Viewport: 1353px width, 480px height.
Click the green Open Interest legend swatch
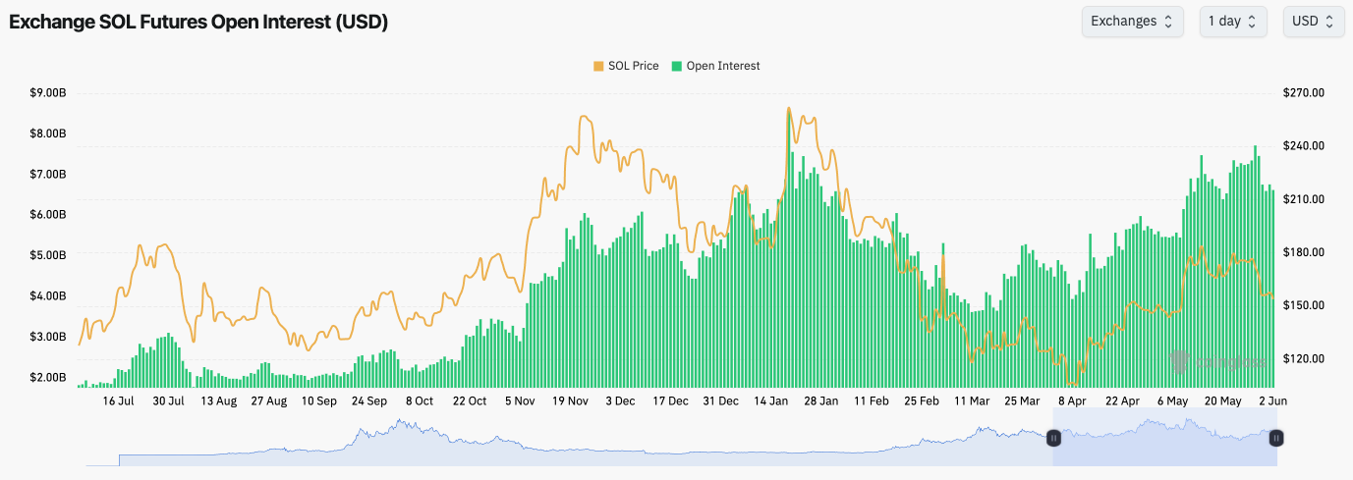[676, 66]
